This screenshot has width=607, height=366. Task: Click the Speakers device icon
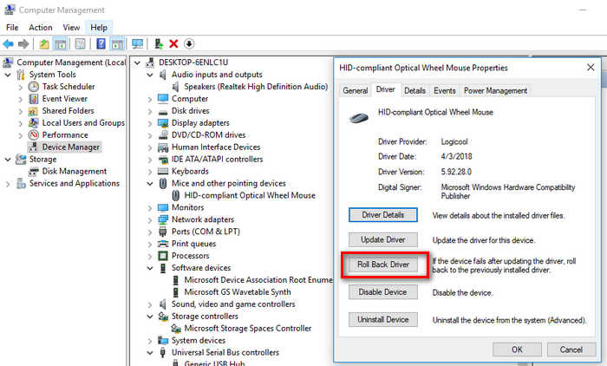[x=176, y=87]
